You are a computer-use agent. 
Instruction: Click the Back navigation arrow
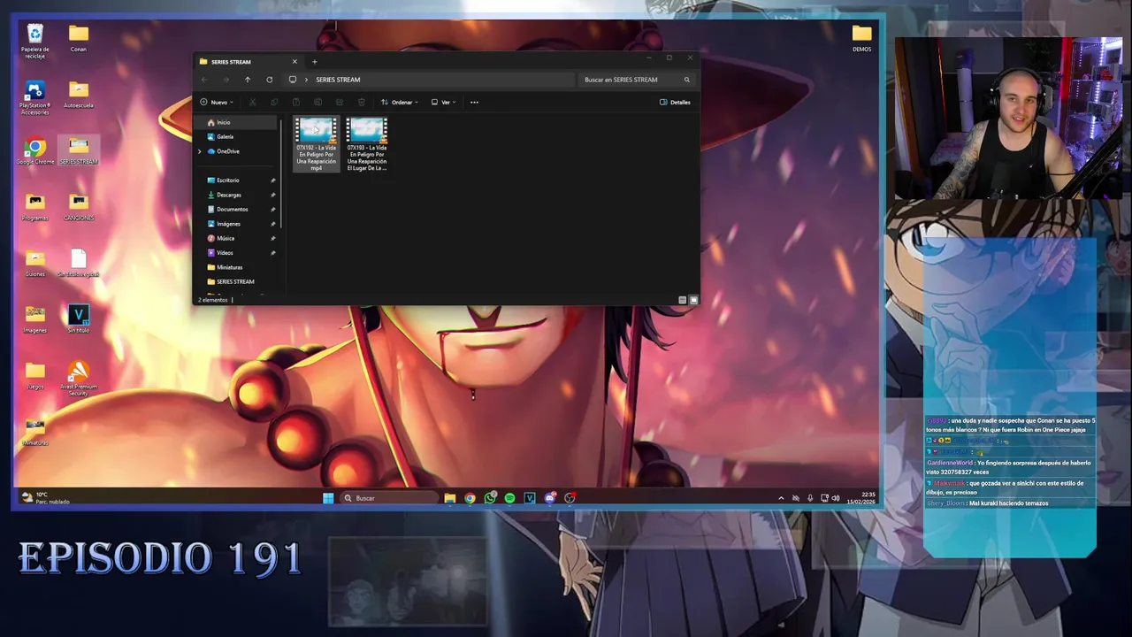204,80
